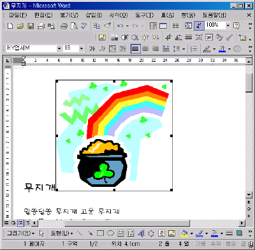Click the 도형 AutoShapes button

point(62,233)
